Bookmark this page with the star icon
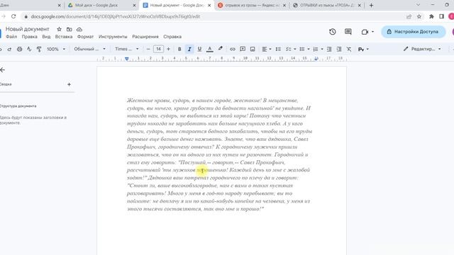454x255 pixels. click(x=419, y=16)
